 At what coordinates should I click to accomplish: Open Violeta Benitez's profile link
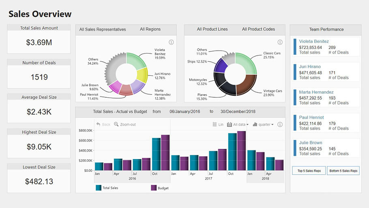pos(314,41)
